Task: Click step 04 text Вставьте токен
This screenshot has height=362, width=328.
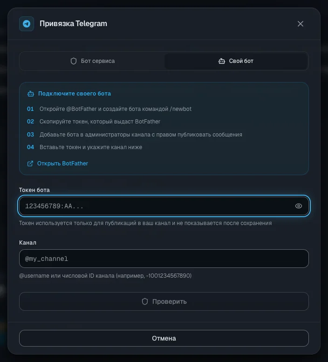Action: 91,147
